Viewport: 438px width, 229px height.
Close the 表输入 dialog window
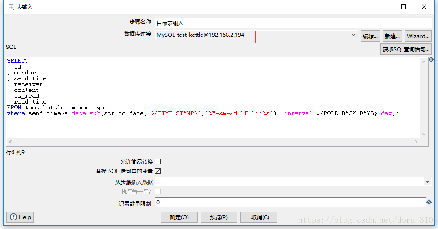(424, 7)
